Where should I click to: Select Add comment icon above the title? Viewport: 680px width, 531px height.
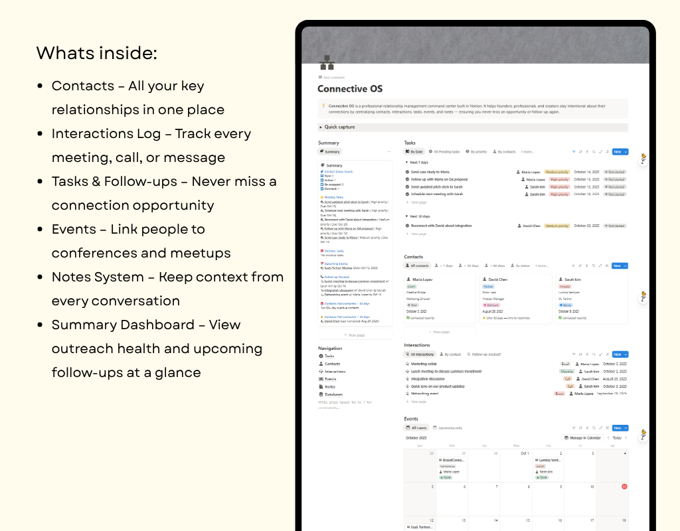point(320,77)
